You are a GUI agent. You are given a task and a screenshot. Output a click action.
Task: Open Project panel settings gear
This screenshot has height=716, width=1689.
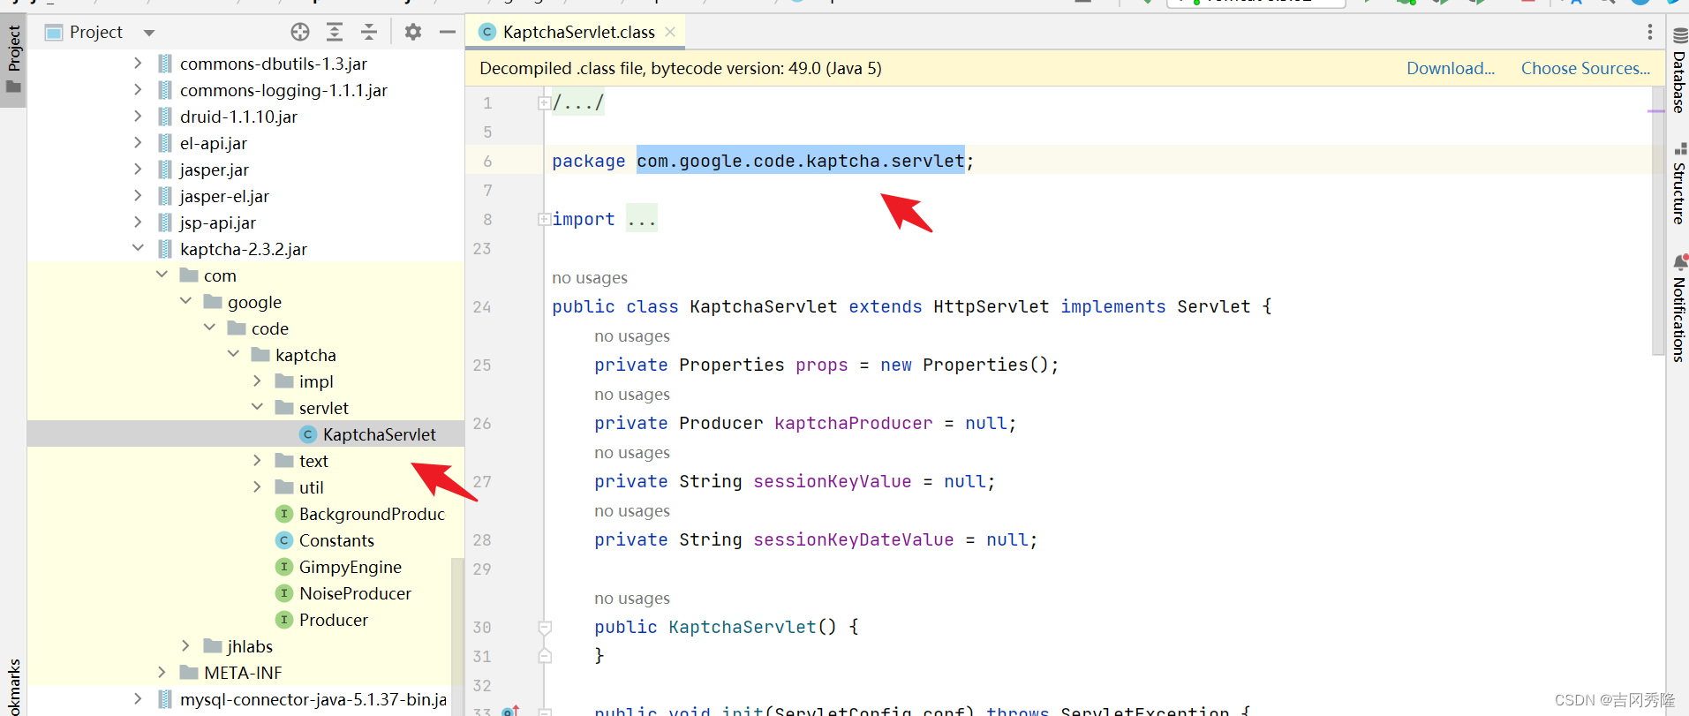click(412, 33)
